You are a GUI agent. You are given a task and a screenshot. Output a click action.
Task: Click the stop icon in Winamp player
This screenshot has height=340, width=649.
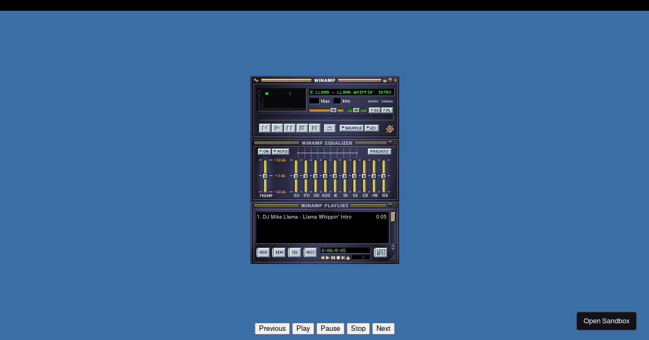coord(302,128)
